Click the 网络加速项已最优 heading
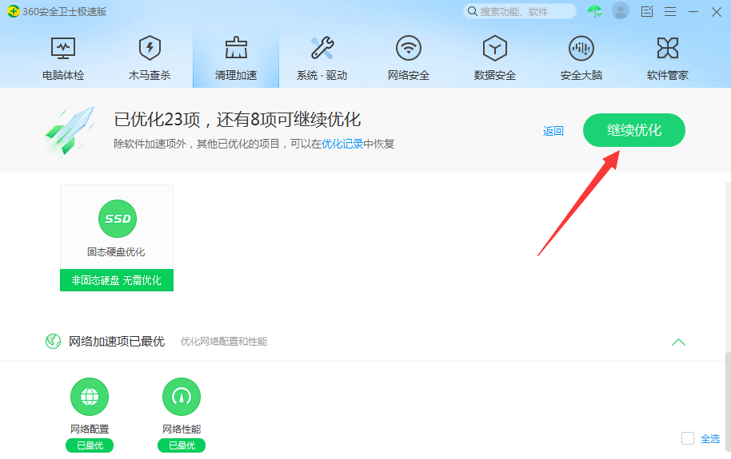 tap(117, 341)
